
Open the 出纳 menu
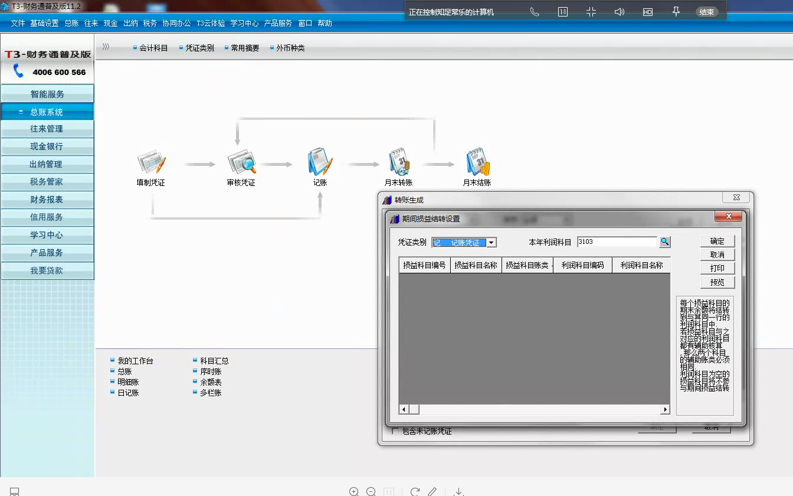click(x=130, y=24)
